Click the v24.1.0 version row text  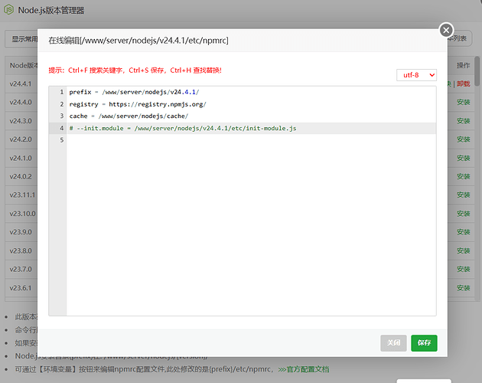click(x=21, y=158)
